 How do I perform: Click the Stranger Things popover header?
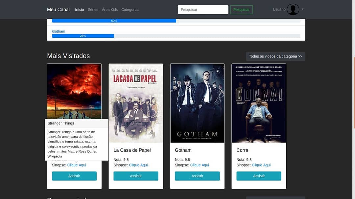click(x=77, y=123)
